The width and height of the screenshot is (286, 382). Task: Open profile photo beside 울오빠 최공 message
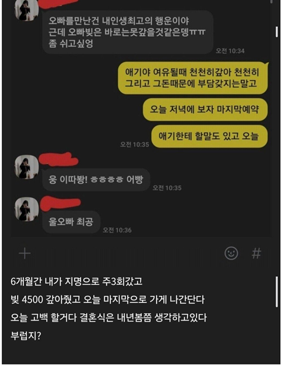click(26, 209)
